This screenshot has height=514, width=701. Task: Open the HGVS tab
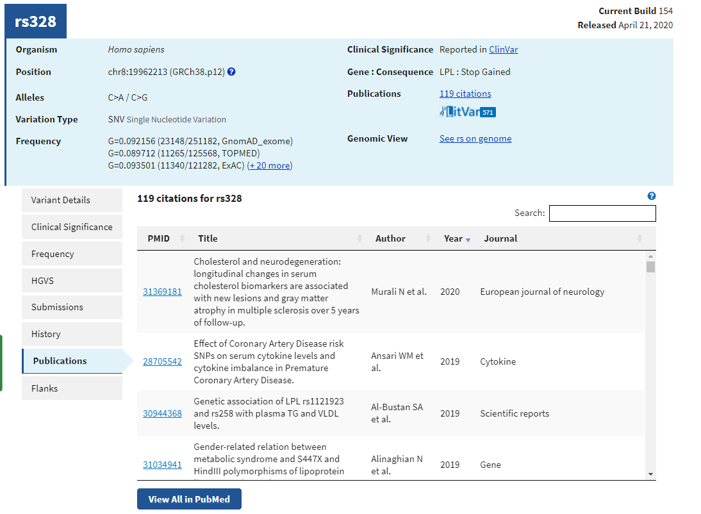coord(72,281)
